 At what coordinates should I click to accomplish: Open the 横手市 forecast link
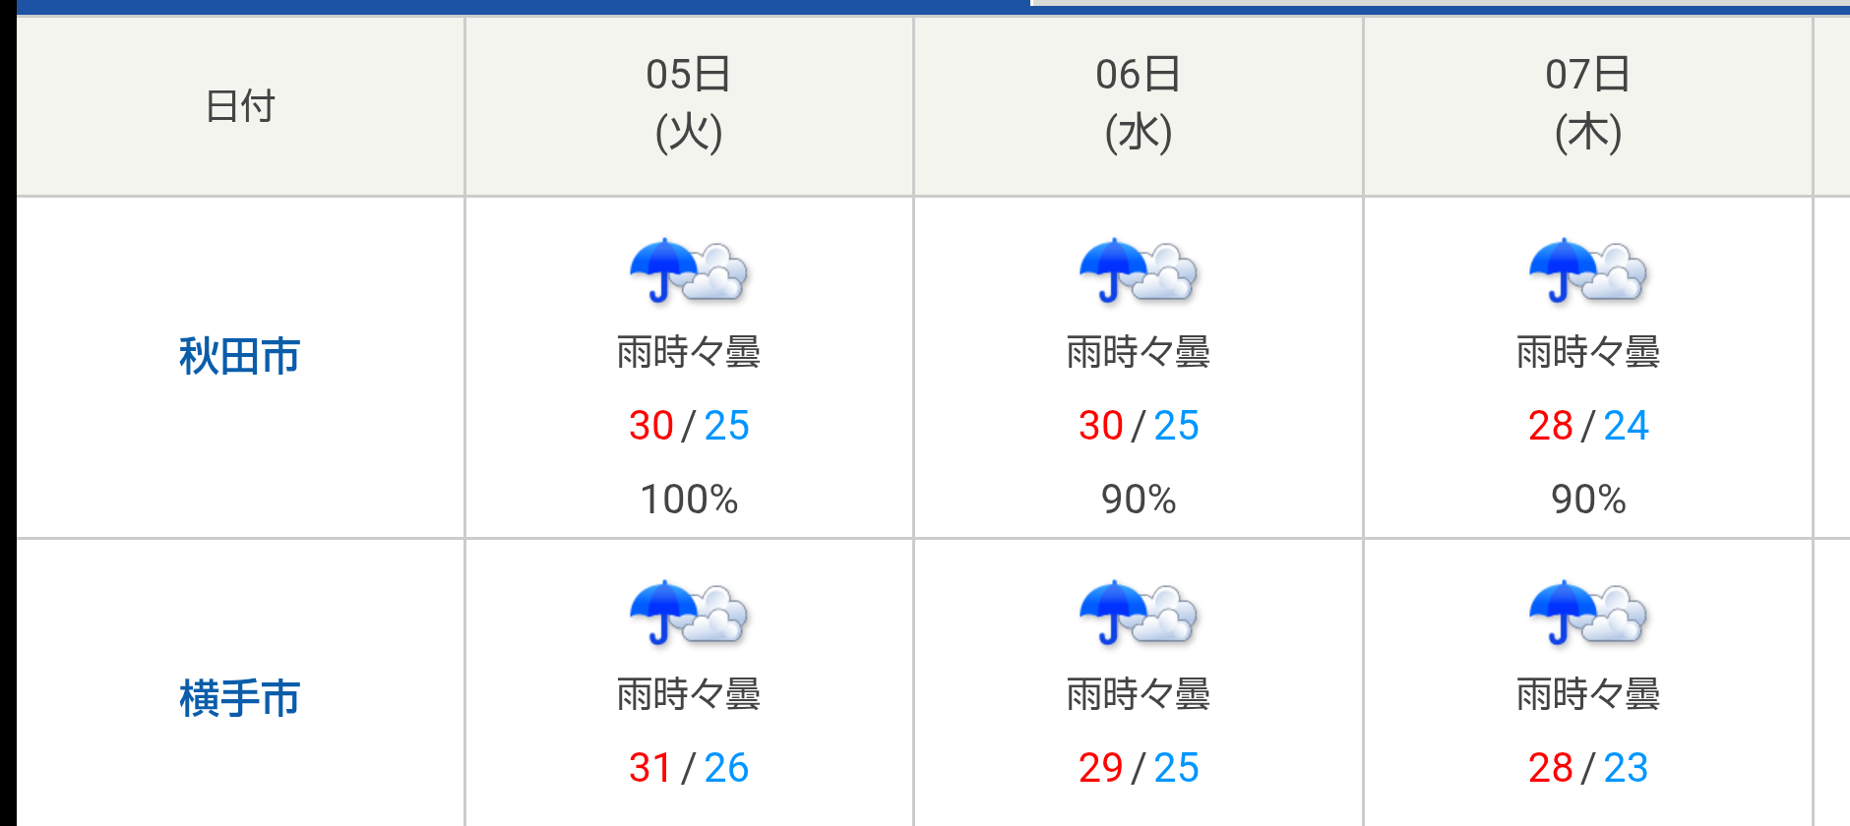(239, 698)
